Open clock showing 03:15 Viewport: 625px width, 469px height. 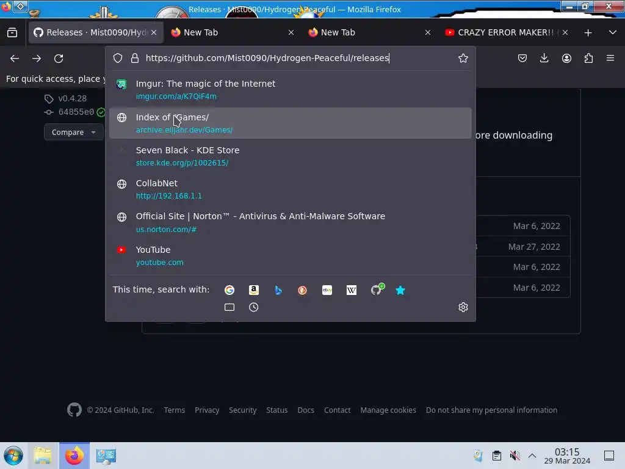567,456
